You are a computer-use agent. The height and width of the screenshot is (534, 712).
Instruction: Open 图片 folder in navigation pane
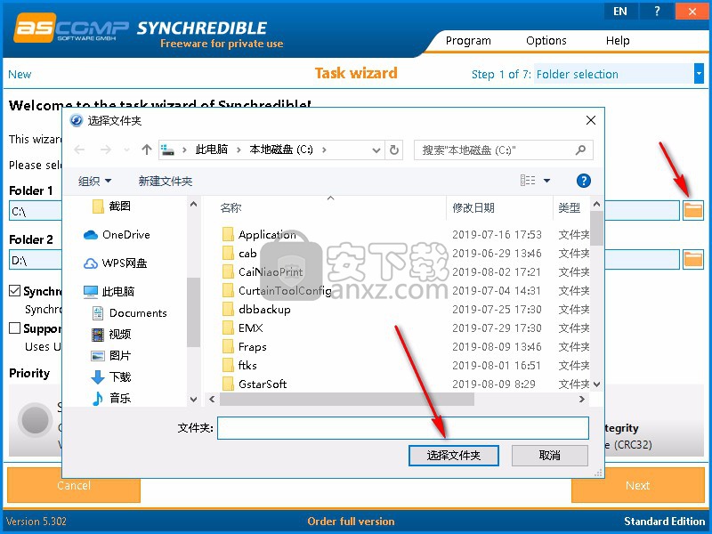[111, 355]
